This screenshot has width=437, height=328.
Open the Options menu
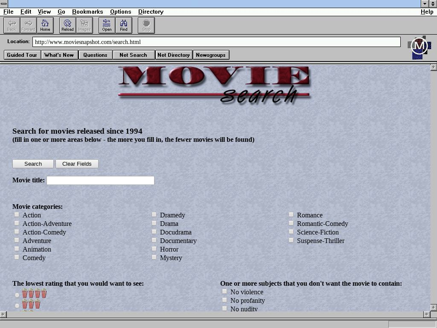(x=120, y=12)
